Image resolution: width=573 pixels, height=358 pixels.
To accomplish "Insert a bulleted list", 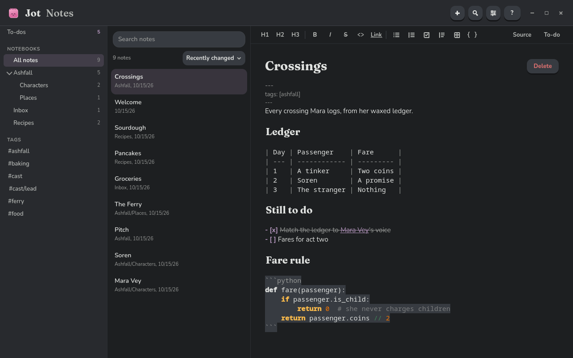I will pyautogui.click(x=396, y=35).
